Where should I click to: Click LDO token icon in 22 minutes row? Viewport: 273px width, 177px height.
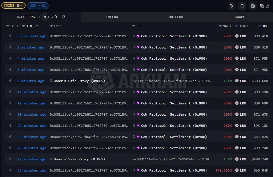[x=237, y=125]
